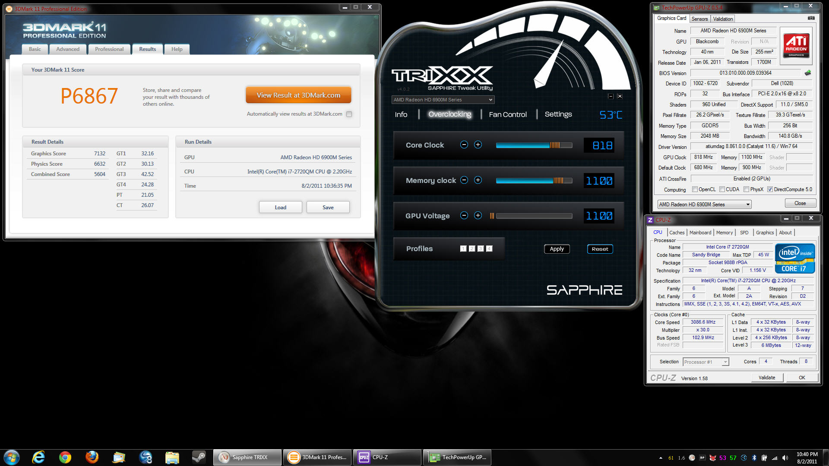829x466 pixels.
Task: Click the Validate button in CPU-Z
Action: tap(767, 378)
